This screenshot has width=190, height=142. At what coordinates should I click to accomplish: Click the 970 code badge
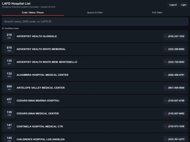point(9,49)
